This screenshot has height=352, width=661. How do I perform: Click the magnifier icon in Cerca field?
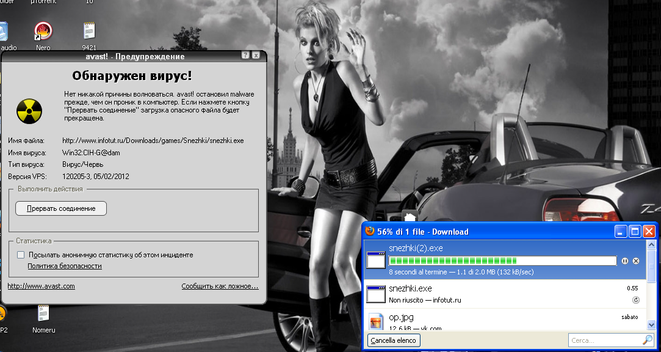pyautogui.click(x=647, y=340)
